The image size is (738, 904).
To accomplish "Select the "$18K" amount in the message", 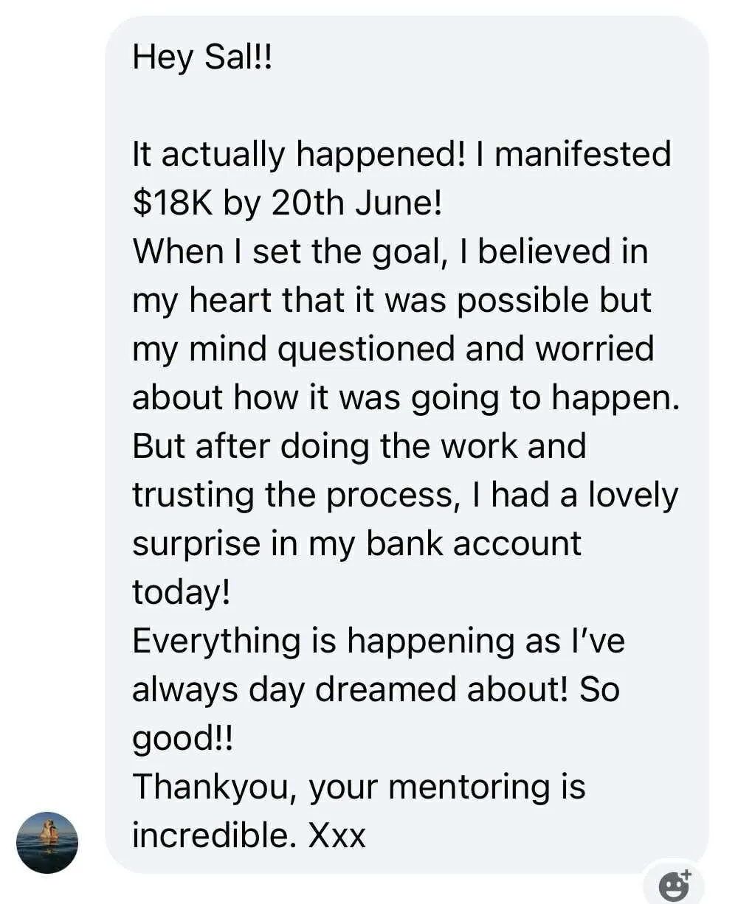I will coord(173,204).
